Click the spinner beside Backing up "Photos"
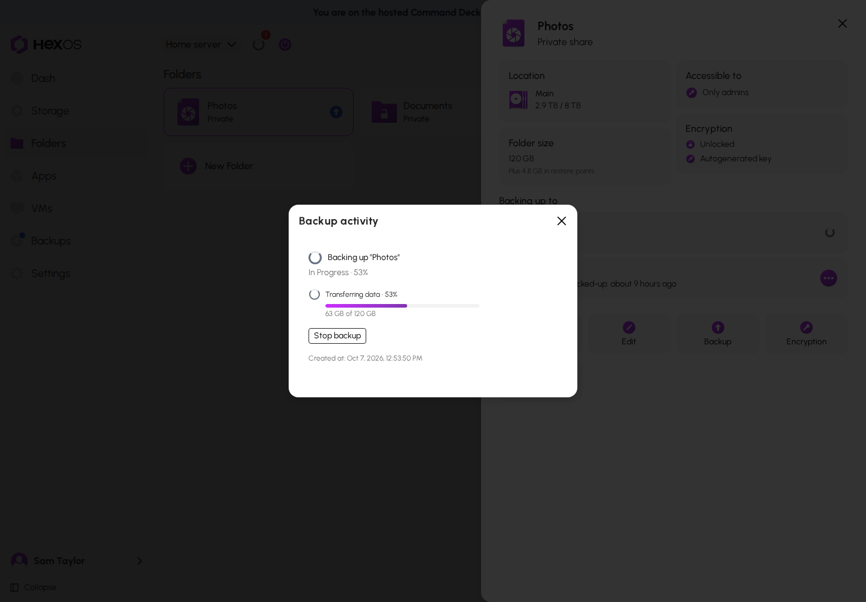Image resolution: width=866 pixels, height=602 pixels. tap(315, 258)
